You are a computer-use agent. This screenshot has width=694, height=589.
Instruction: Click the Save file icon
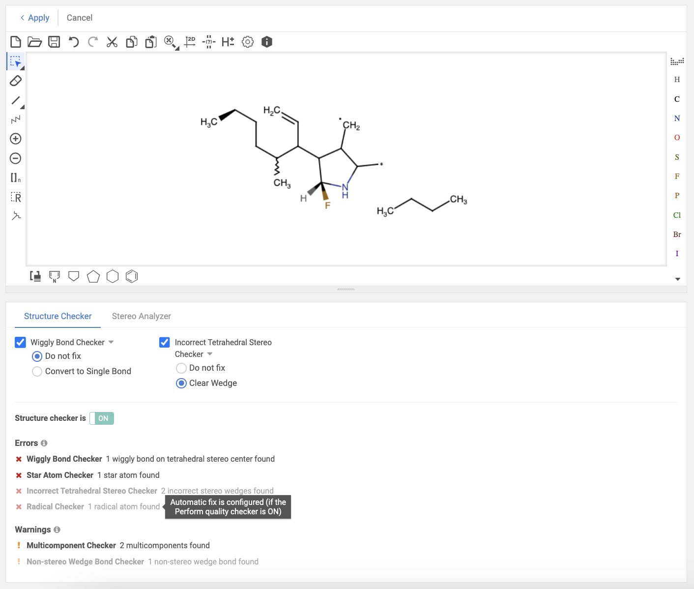[x=54, y=42]
